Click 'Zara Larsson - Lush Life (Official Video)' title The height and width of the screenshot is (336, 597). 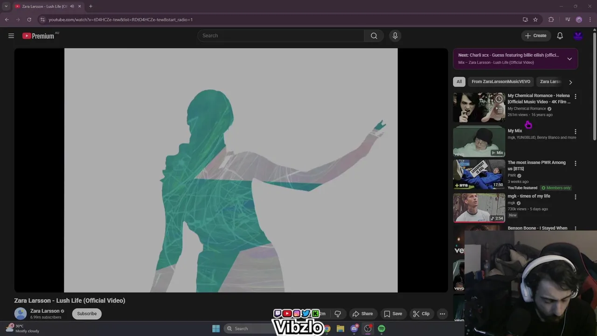click(x=69, y=301)
